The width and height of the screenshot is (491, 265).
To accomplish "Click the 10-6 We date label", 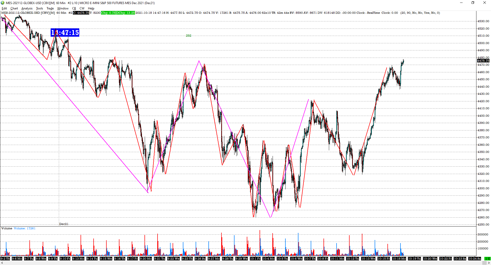I will 296,259.
